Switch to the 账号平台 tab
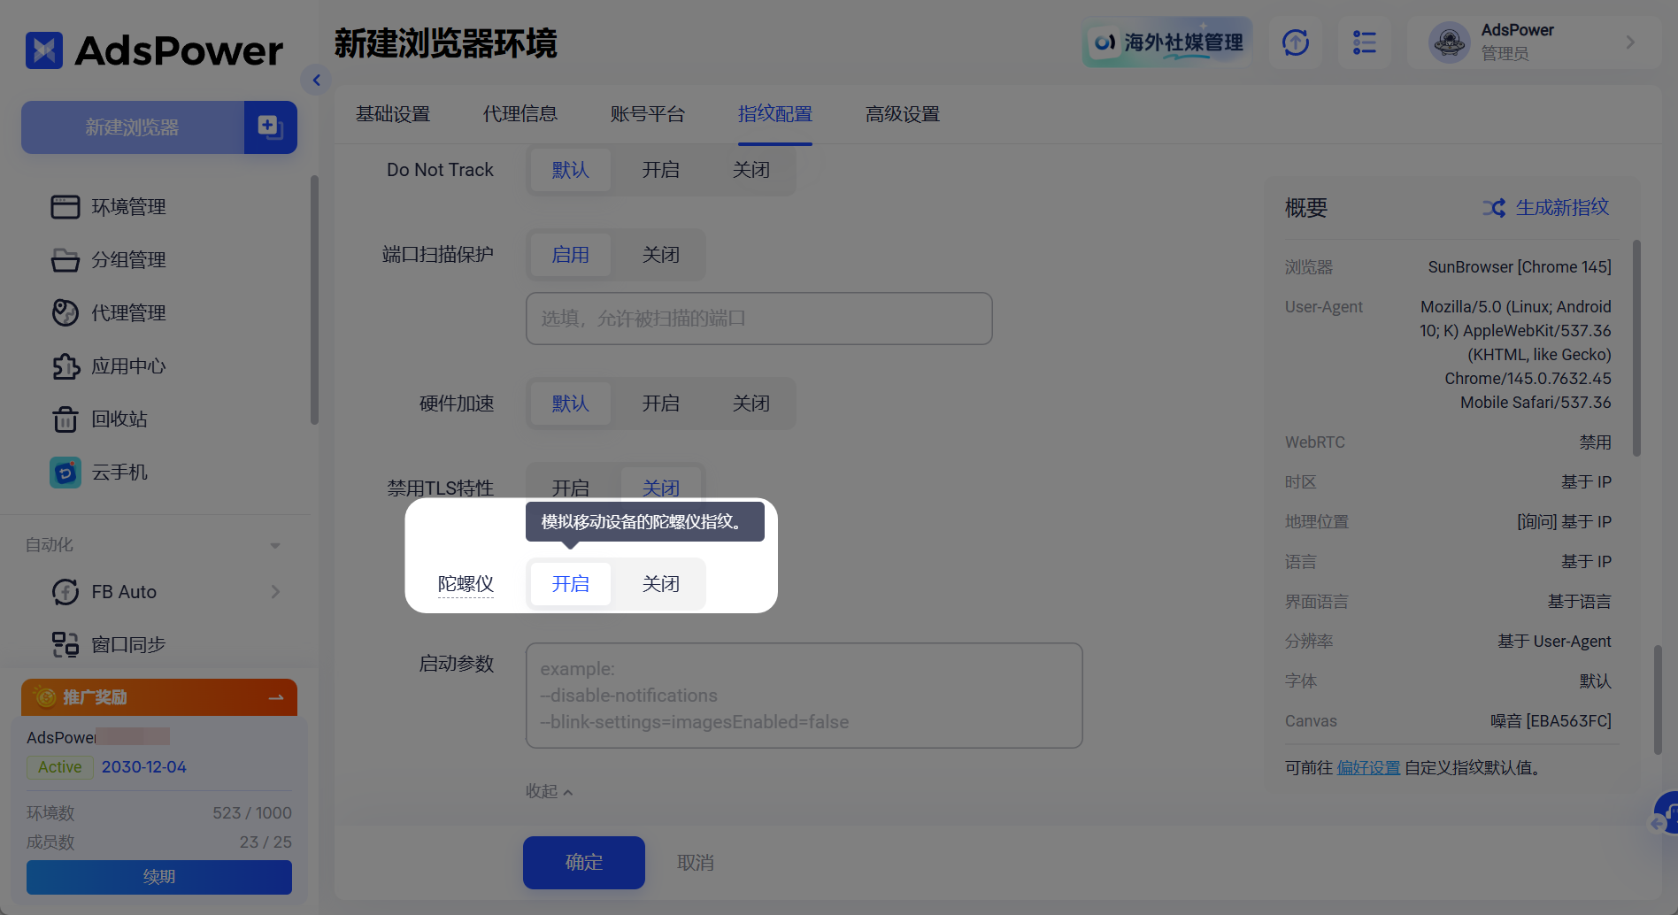1678x915 pixels. tap(648, 114)
